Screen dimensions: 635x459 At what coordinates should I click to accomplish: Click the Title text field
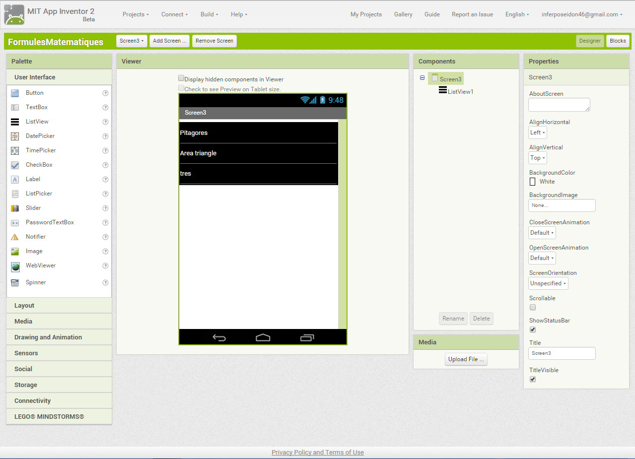coord(562,353)
